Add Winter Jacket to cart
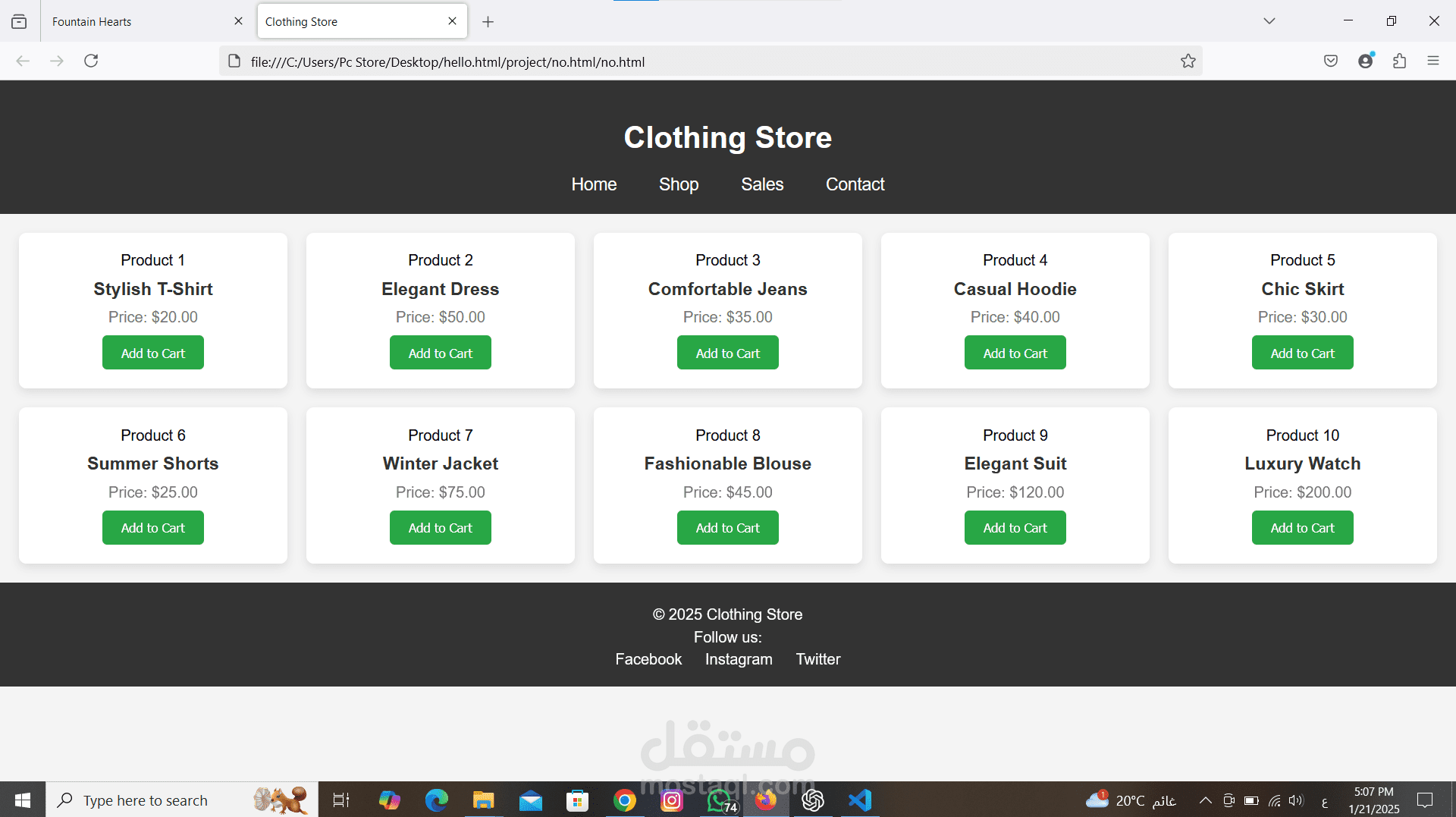The width and height of the screenshot is (1456, 817). [x=441, y=527]
